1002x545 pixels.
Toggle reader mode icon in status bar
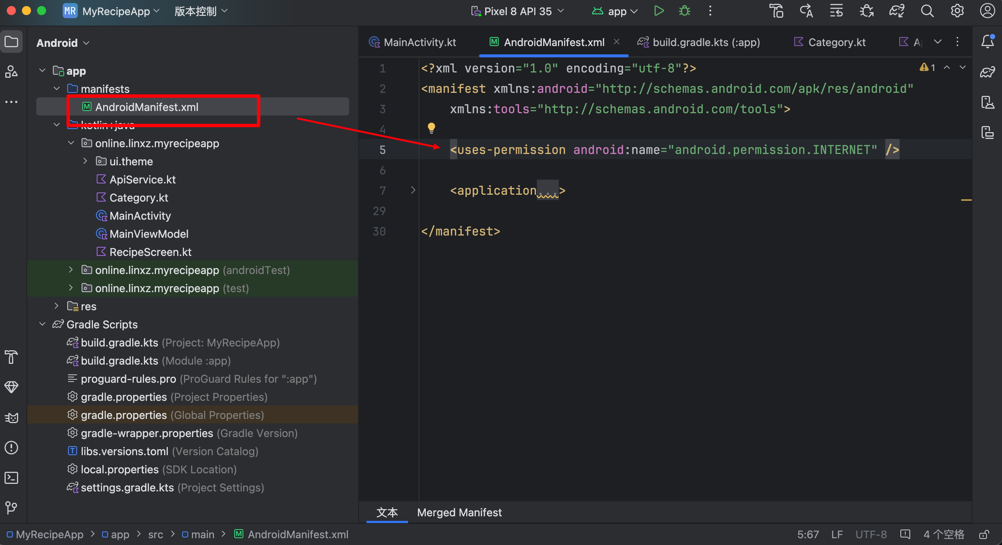905,534
